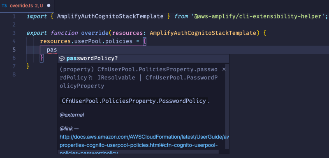
Task: Click the inline code 'CfnUserPool.PoliciesProperty.PasswordPolicy' in details
Action: [134, 101]
